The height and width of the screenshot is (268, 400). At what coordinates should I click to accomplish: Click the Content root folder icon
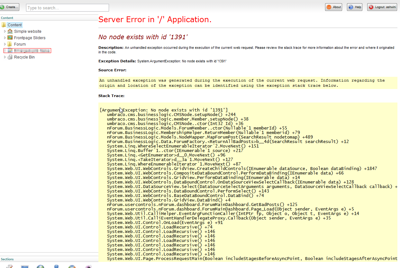pos(4,25)
